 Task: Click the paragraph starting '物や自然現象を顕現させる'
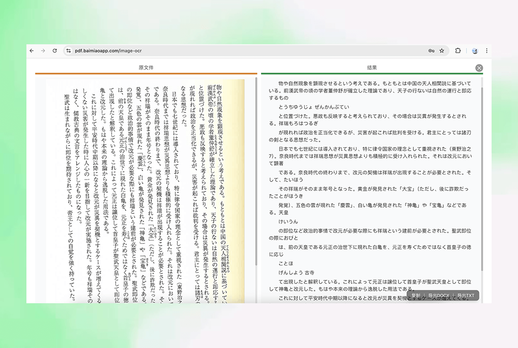click(x=370, y=90)
